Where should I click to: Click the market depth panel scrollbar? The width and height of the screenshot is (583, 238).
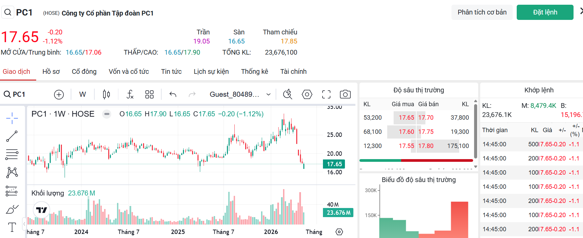[475, 131]
